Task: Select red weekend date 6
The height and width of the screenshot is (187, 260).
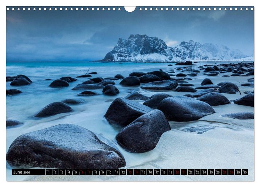Action: 83,172
